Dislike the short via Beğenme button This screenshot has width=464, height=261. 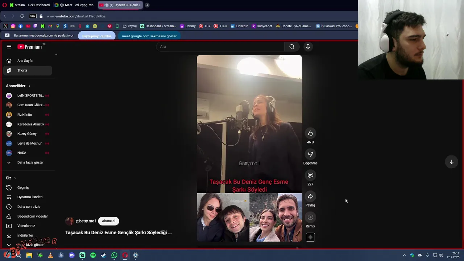point(310,154)
